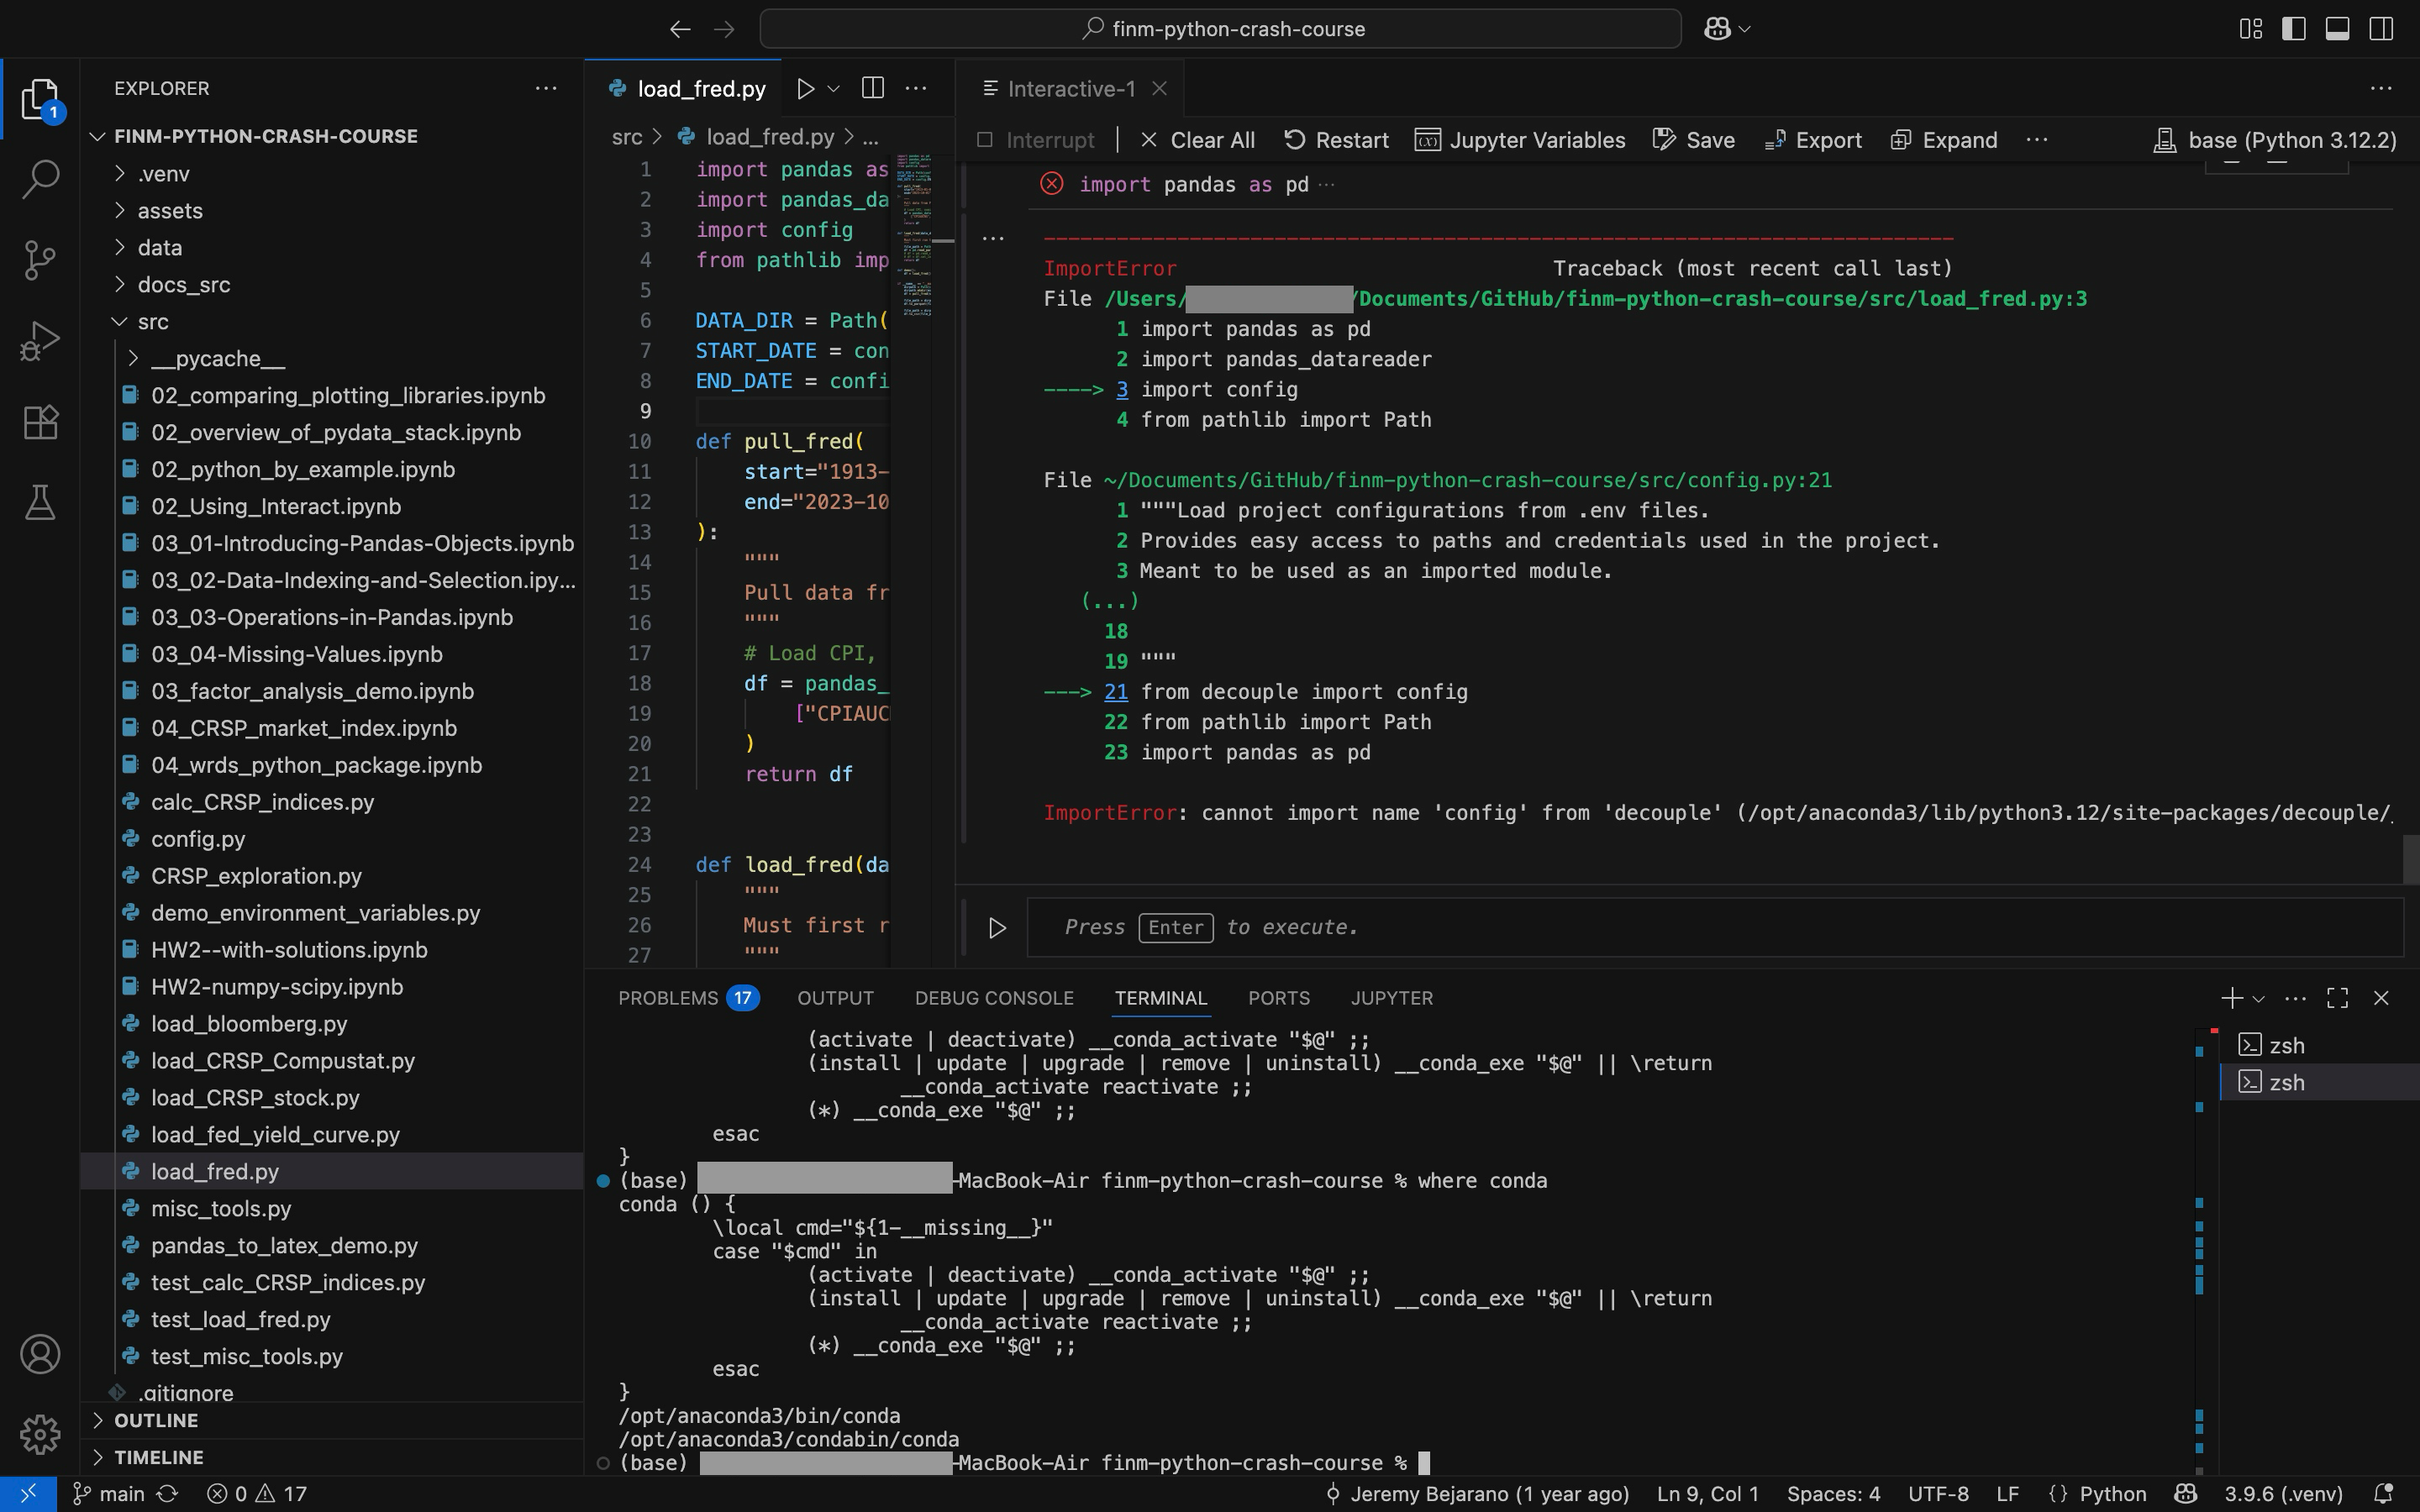Open the Accounts menu icon
The width and height of the screenshot is (2420, 1512).
[40, 1354]
